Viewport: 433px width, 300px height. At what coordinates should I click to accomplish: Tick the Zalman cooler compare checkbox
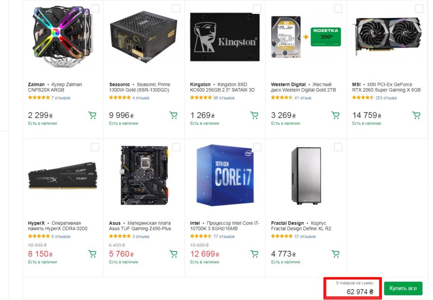(95, 9)
